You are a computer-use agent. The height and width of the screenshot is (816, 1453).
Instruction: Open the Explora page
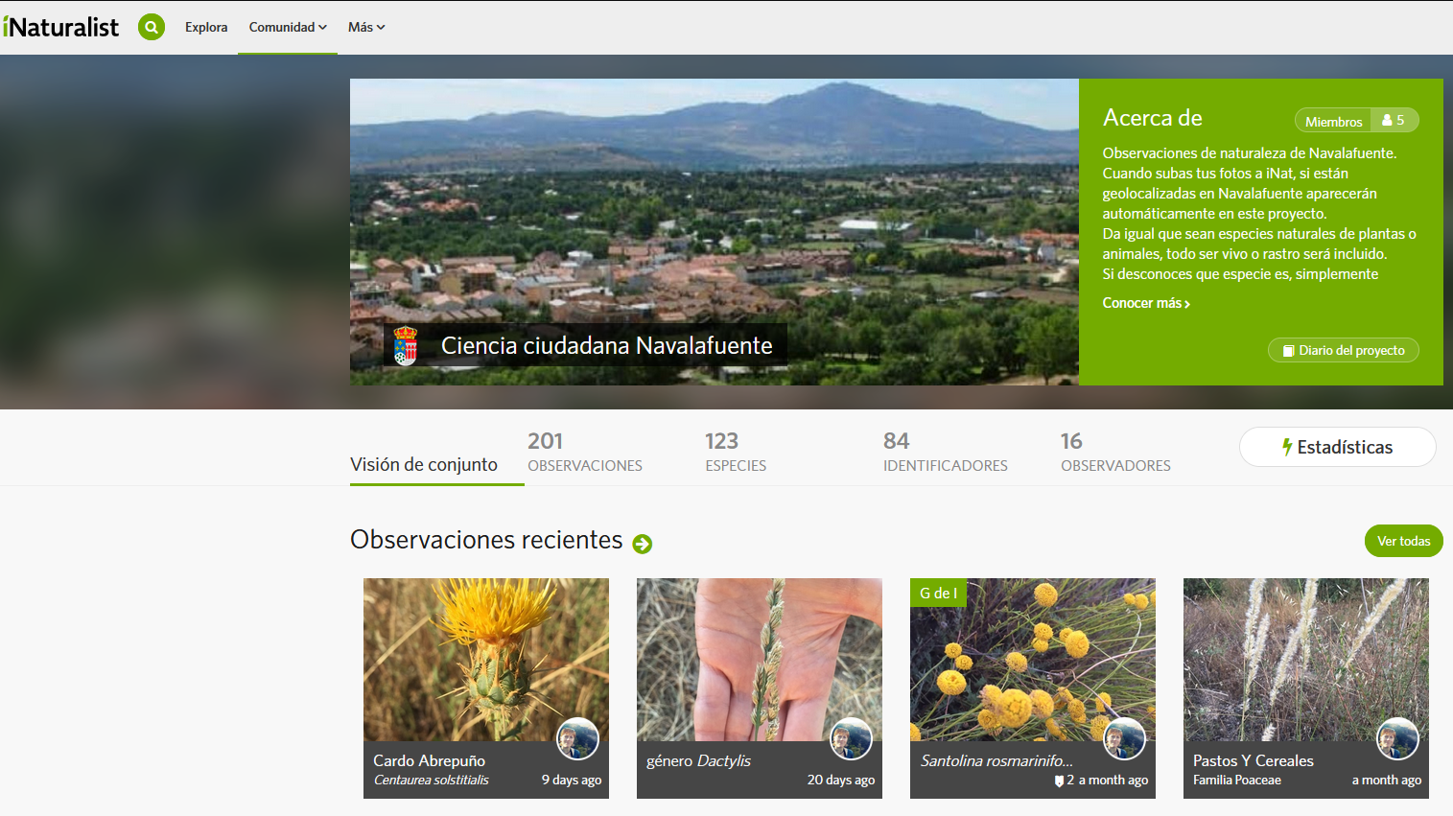tap(206, 27)
